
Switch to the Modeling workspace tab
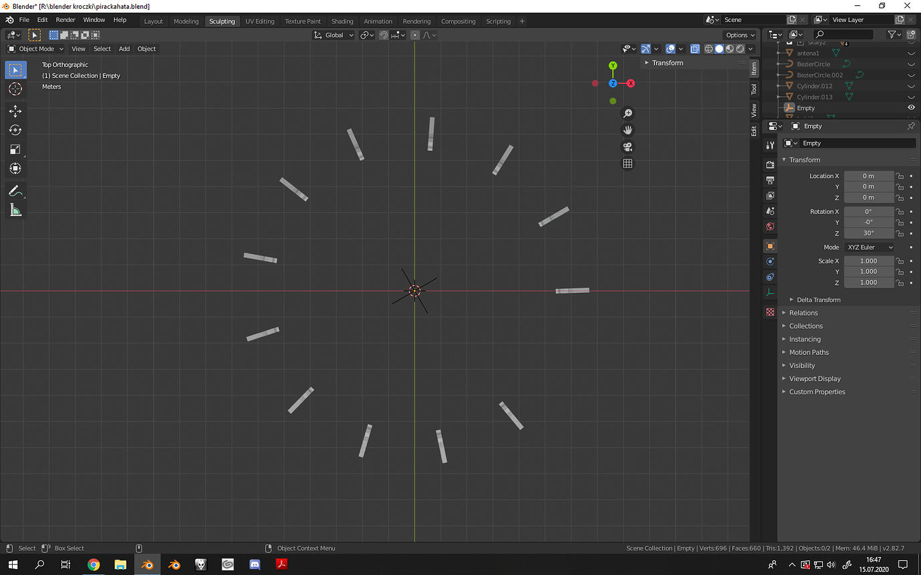(x=186, y=21)
